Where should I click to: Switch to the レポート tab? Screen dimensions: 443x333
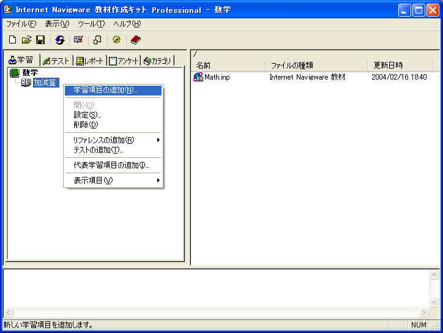click(x=89, y=61)
